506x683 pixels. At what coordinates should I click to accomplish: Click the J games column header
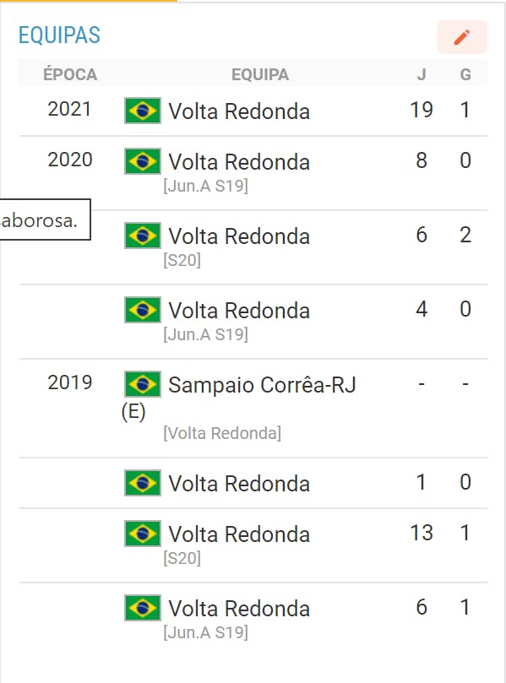(422, 74)
